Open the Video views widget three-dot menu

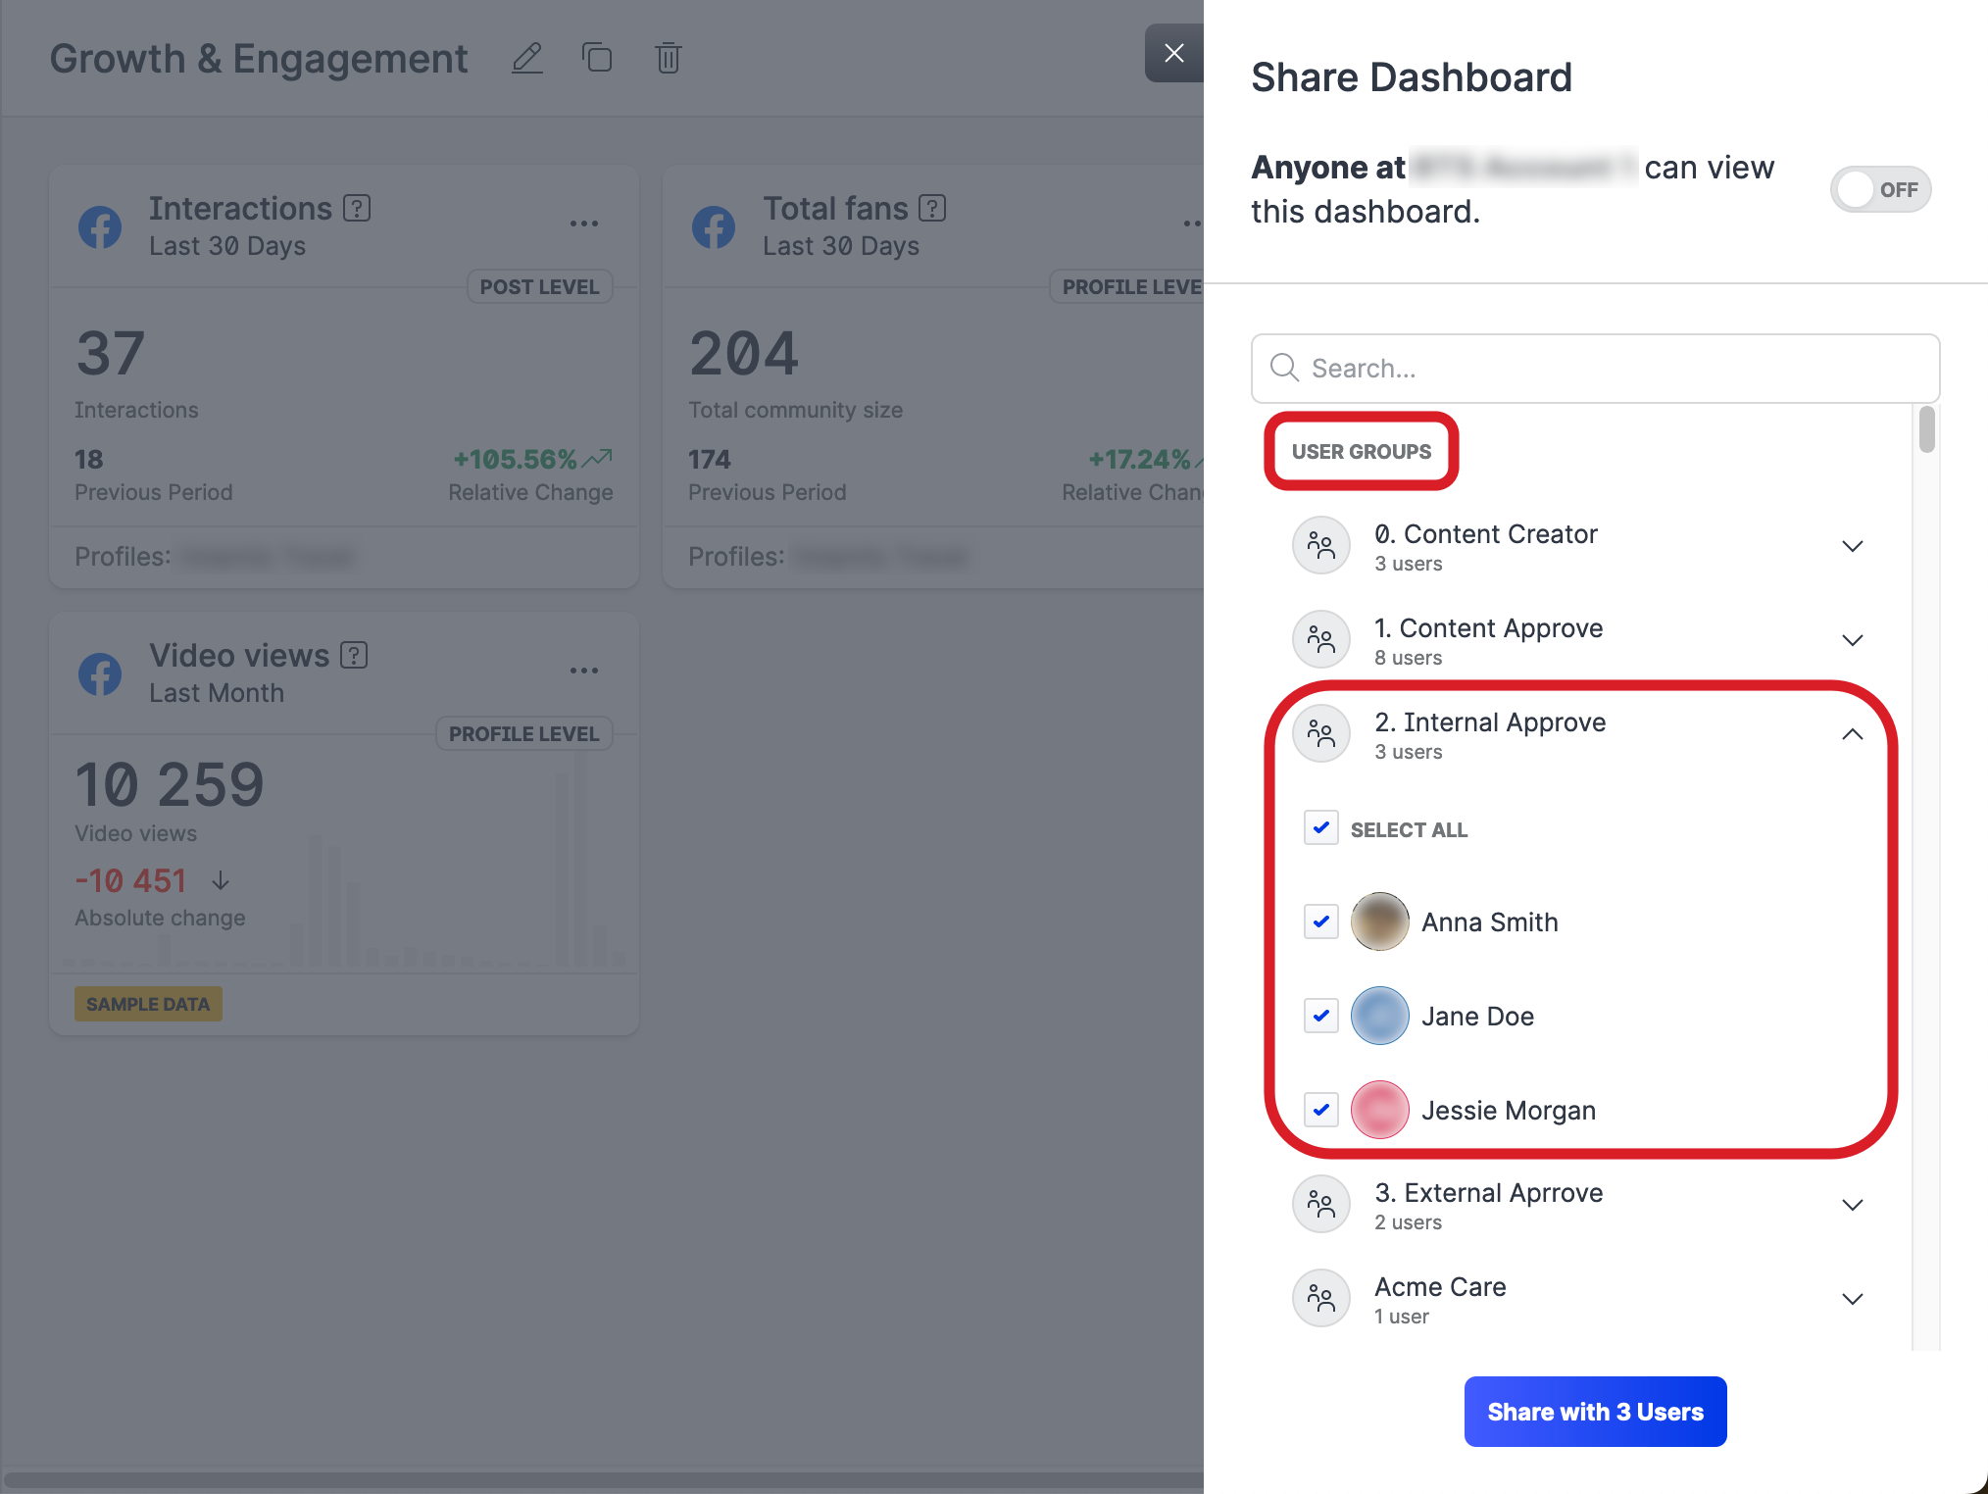click(x=583, y=672)
